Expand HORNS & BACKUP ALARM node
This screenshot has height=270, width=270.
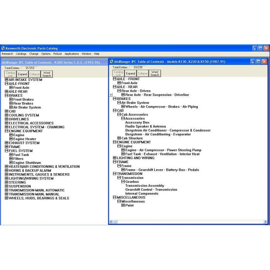pos(7,170)
